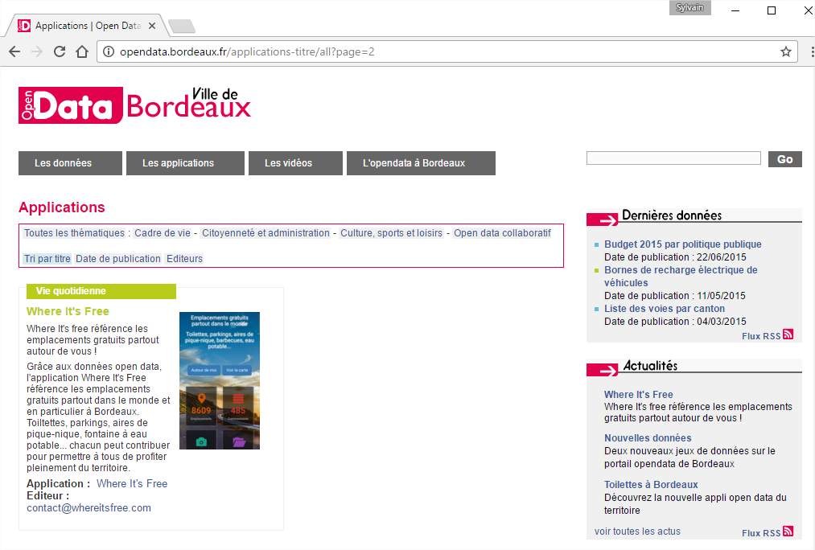815x550 pixels.
Task: Open the browser home page icon
Action: (x=82, y=51)
